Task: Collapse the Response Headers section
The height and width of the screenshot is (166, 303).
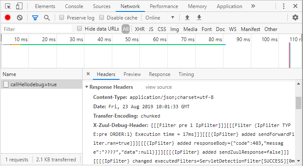Action: pos(86,87)
